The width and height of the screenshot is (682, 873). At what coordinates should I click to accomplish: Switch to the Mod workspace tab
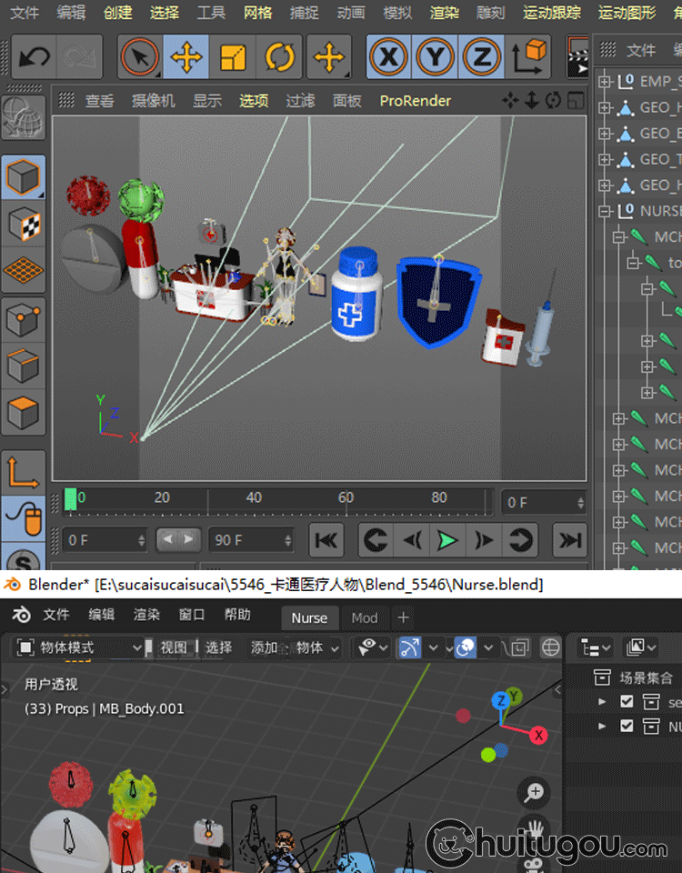click(x=365, y=617)
